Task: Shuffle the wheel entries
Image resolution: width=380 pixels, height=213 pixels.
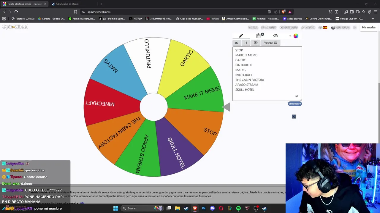Action: pos(236,43)
